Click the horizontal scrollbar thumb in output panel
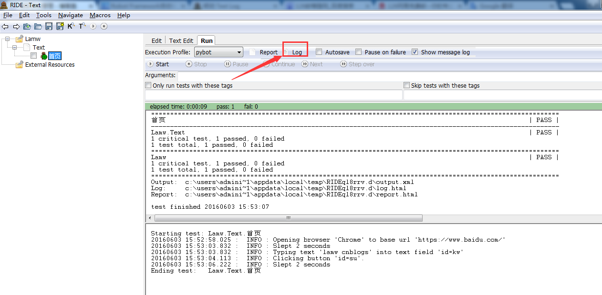 [x=288, y=218]
